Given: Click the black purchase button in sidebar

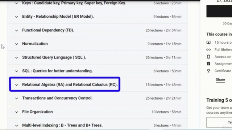Looking at the screenshot, I should click(x=219, y=11).
